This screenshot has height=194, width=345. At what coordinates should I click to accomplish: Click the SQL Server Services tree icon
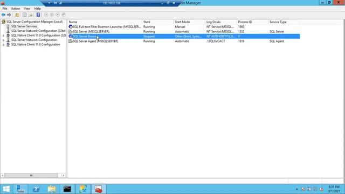pos(8,26)
